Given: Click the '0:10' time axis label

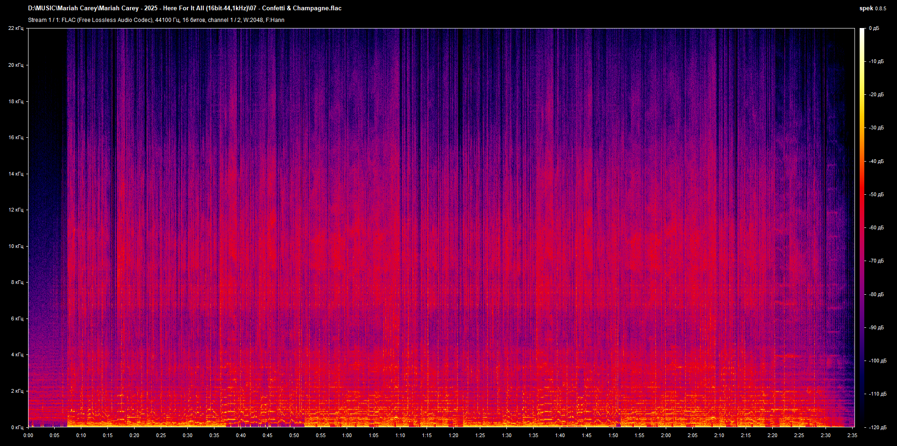Looking at the screenshot, I should tap(81, 435).
